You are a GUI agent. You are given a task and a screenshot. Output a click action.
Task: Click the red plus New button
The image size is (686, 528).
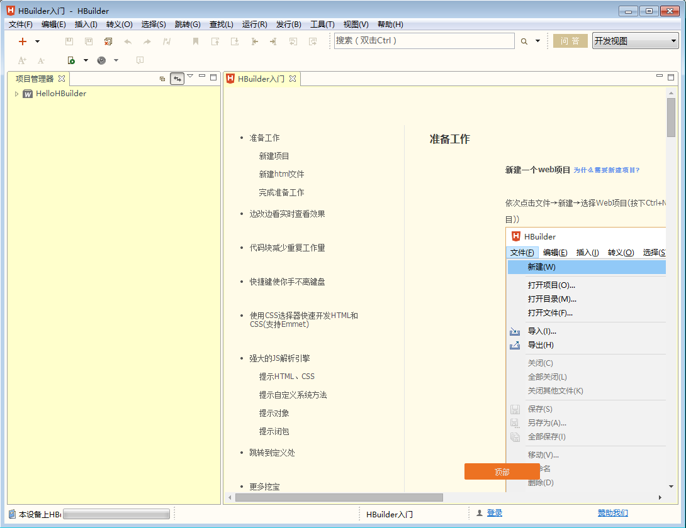23,41
